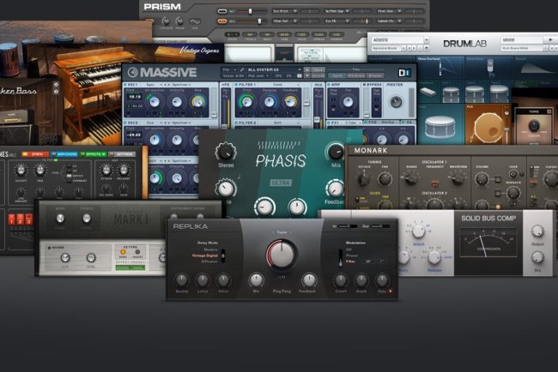558x372 pixels.
Task: Click the Massive NI logo icon
Action: pos(404,73)
